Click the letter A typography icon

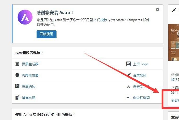(x=128, y=86)
